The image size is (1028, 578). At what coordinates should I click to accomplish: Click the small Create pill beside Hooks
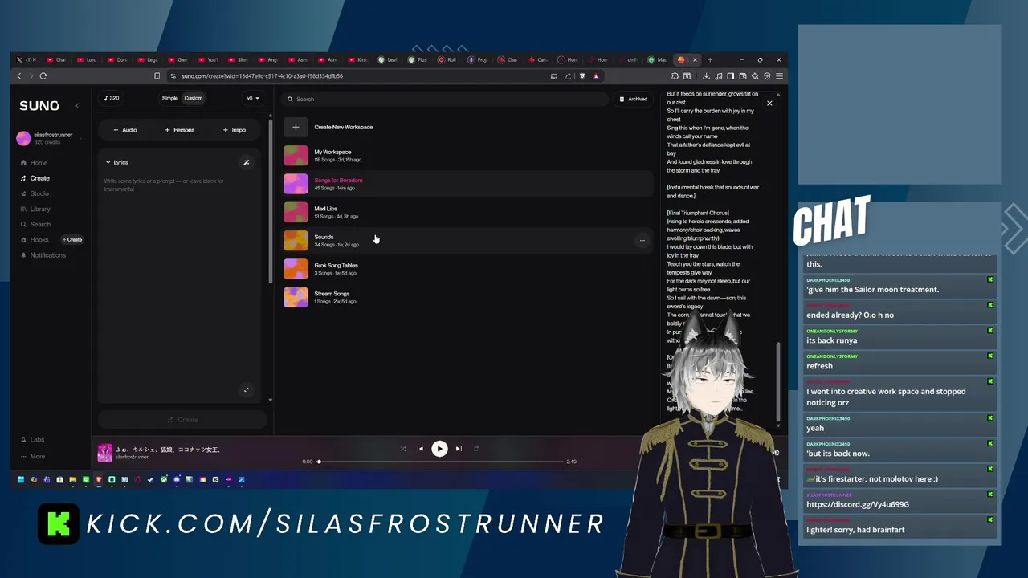(x=73, y=239)
